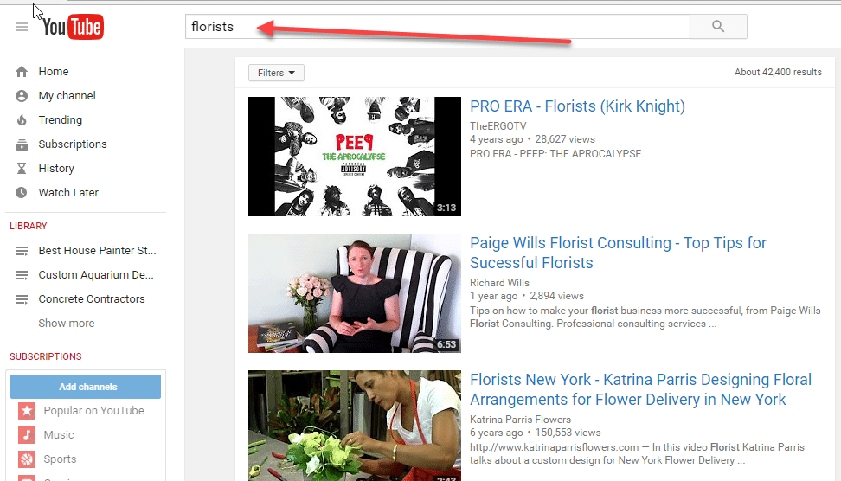Click 'About 42,400 results' text
The width and height of the screenshot is (841, 481).
pos(778,72)
